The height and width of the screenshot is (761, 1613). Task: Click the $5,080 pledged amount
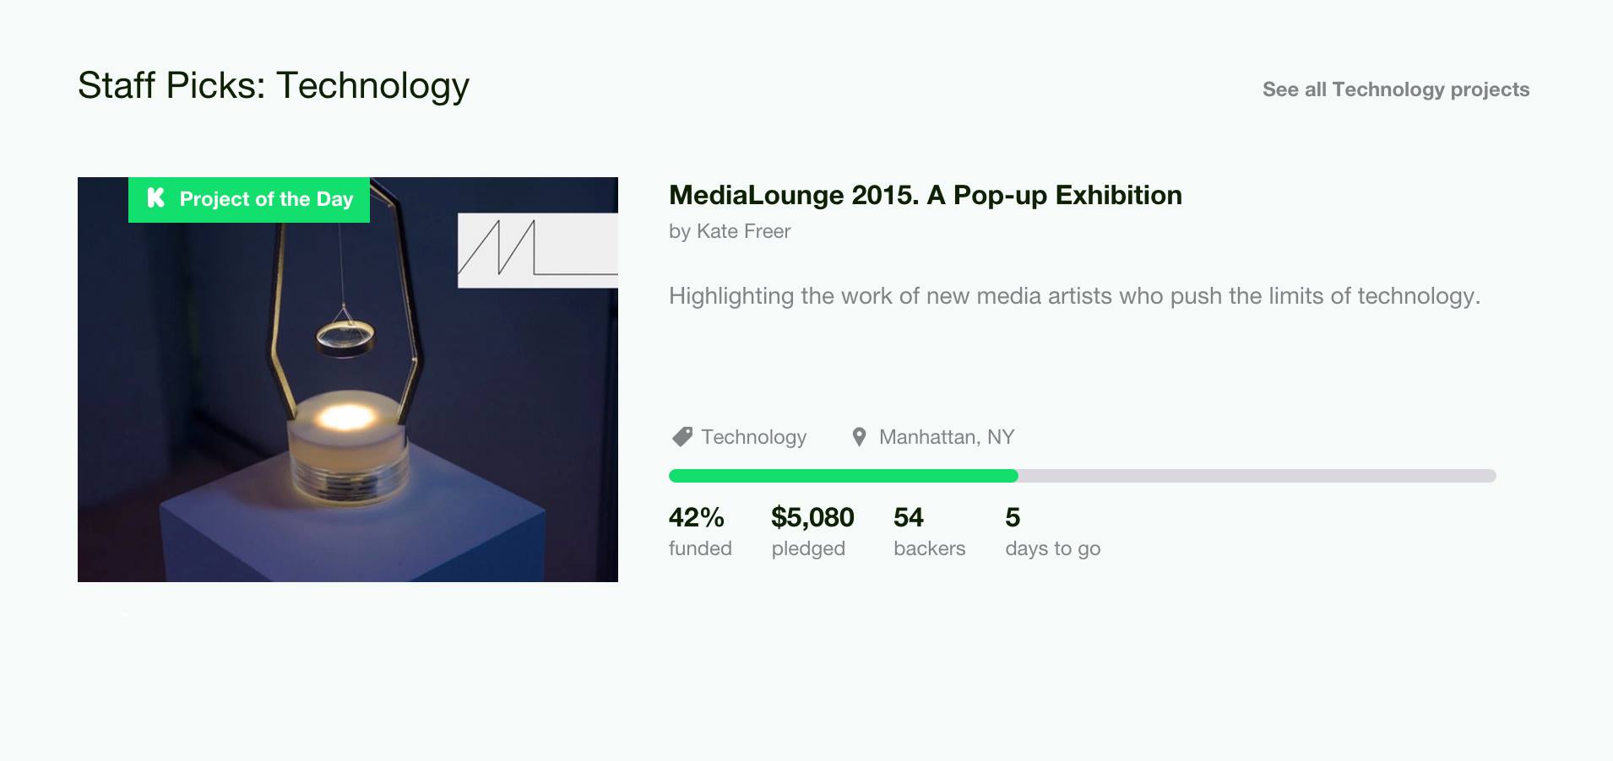click(812, 532)
